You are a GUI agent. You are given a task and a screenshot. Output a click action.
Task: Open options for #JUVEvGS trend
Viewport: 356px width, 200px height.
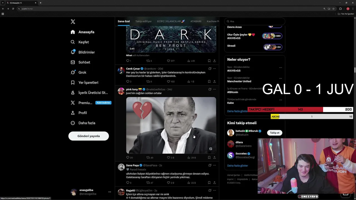click(x=280, y=67)
